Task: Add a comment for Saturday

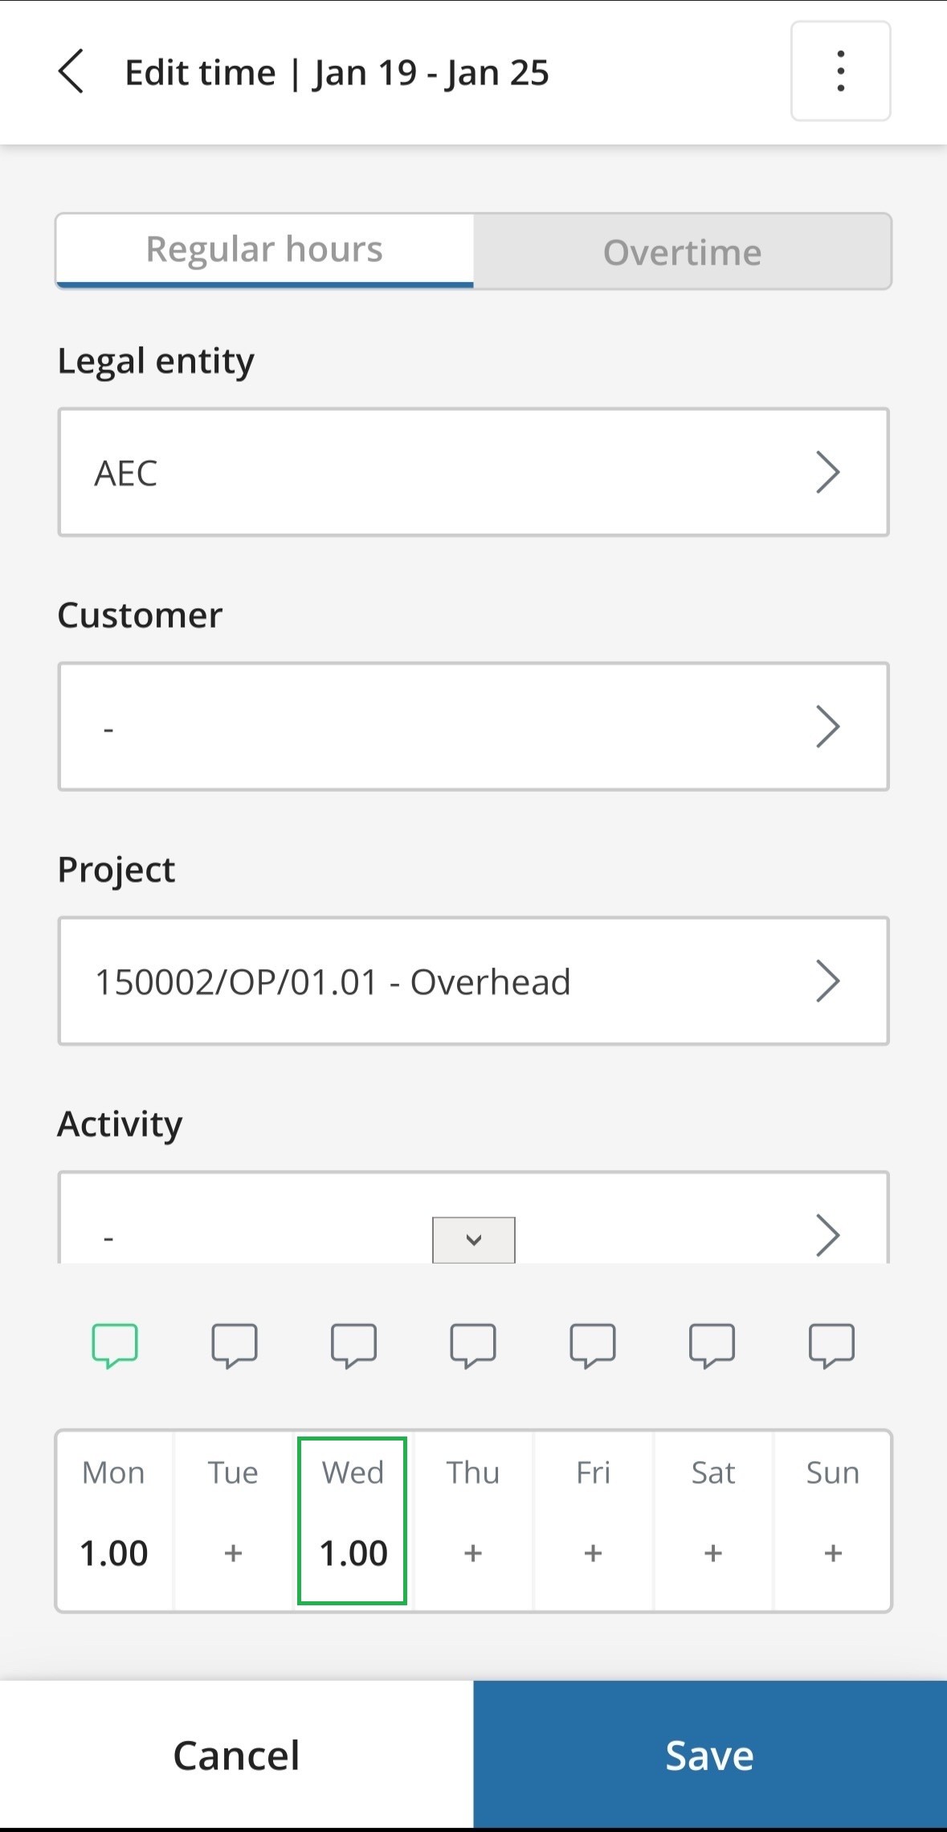Action: coord(712,1344)
